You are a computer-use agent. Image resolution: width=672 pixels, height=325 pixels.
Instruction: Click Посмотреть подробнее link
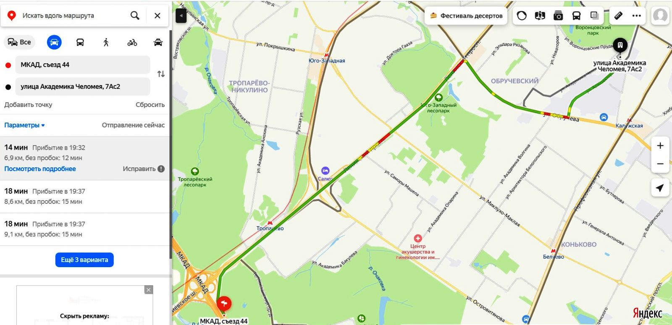click(x=40, y=169)
